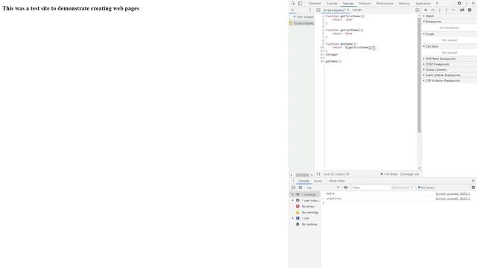Open source link beside undefined output
477x268 pixels.
pyautogui.click(x=452, y=199)
